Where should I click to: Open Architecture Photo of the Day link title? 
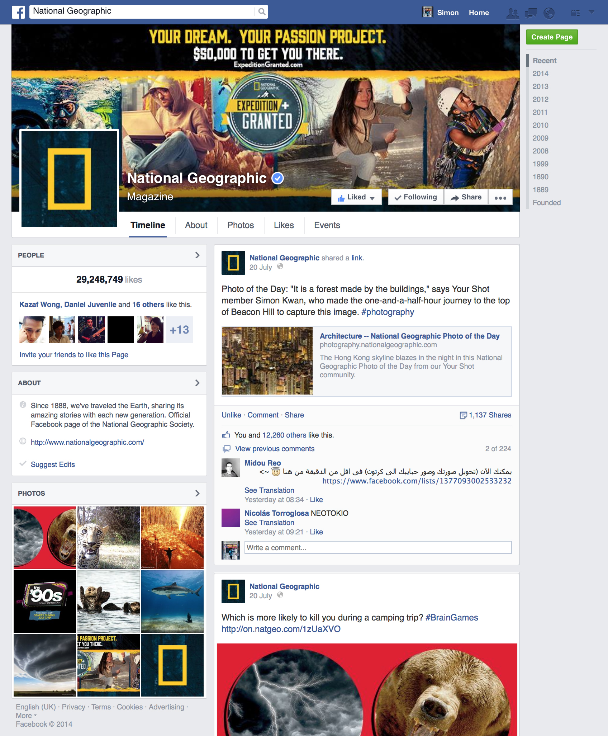pyautogui.click(x=409, y=336)
